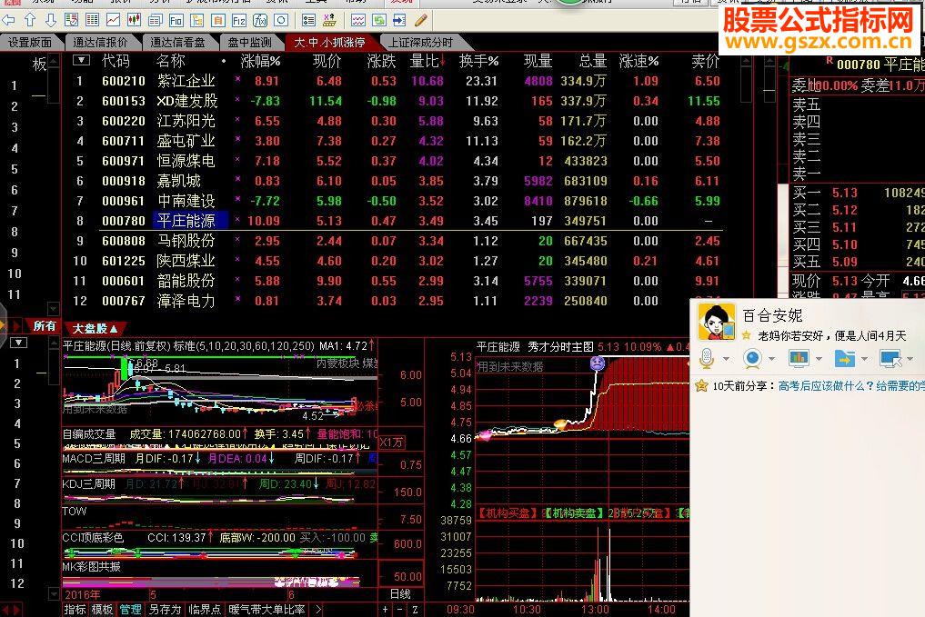Sort by 涨幅% column header
925x617 pixels.
(260, 61)
